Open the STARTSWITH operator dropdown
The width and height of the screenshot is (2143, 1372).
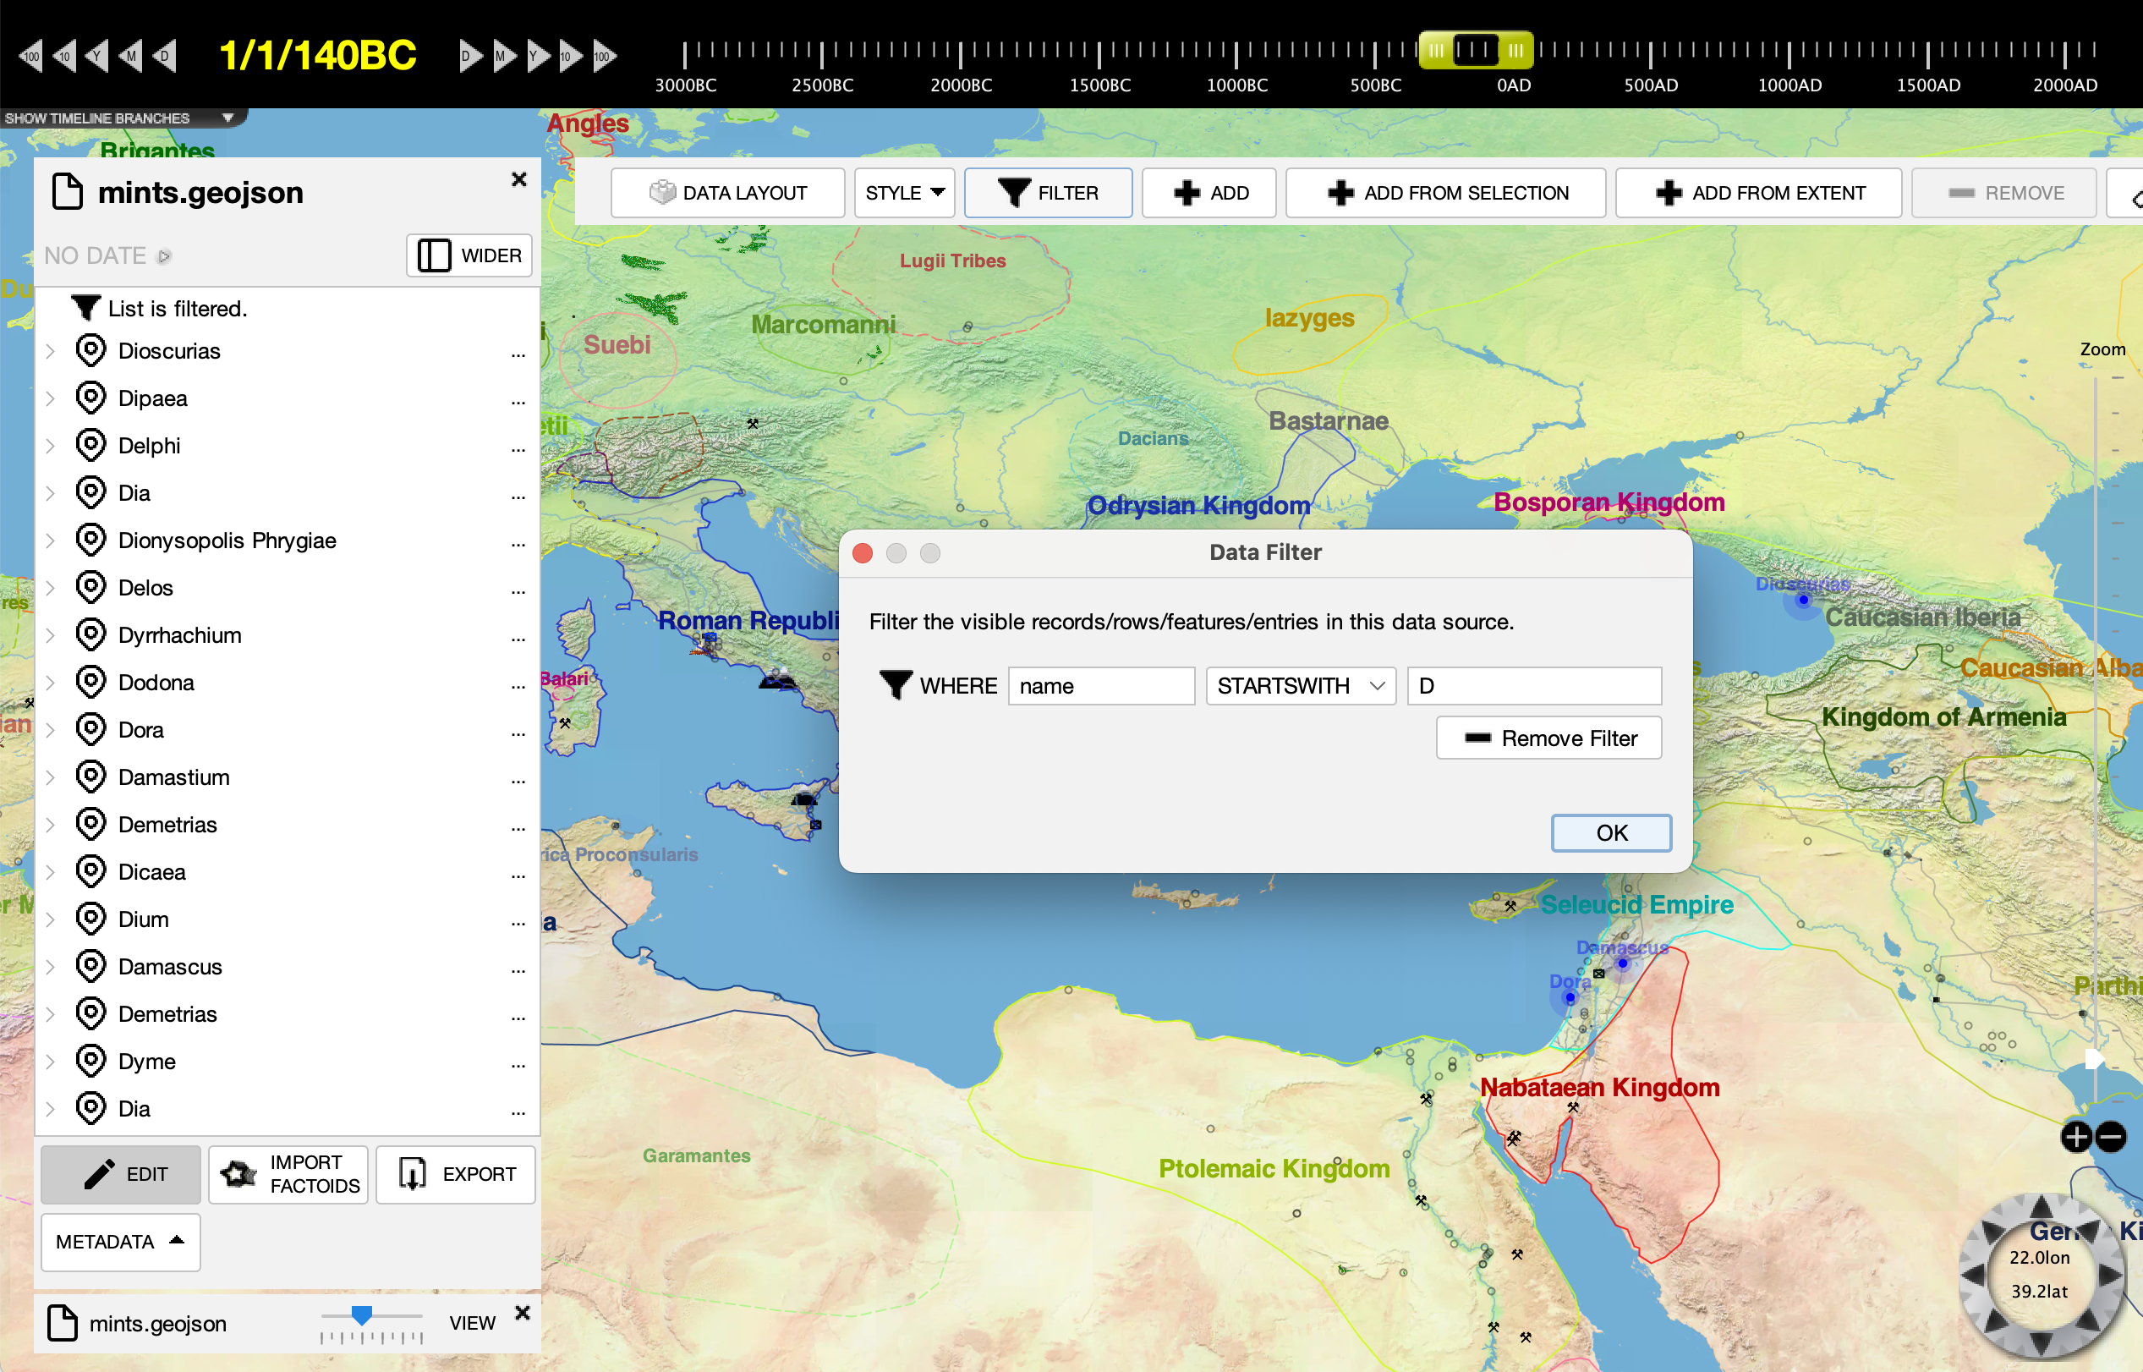pyautogui.click(x=1300, y=685)
